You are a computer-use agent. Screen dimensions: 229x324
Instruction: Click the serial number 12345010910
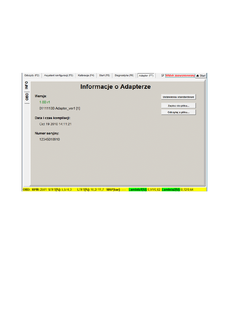pyautogui.click(x=49, y=140)
